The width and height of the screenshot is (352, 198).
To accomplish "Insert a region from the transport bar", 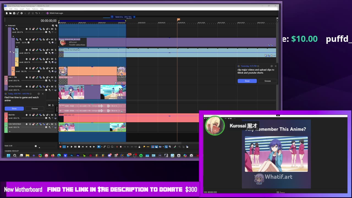I will coord(148,147).
